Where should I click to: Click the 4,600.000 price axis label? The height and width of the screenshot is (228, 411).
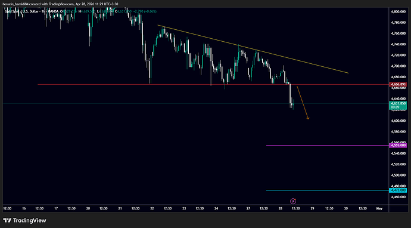pyautogui.click(x=398, y=121)
